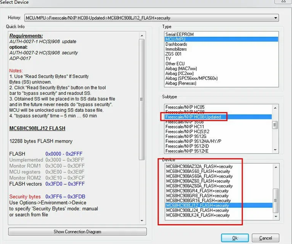Click Quick Info scrollbar down arrow
Image resolution: width=292 pixels, height=244 pixels.
point(142,221)
